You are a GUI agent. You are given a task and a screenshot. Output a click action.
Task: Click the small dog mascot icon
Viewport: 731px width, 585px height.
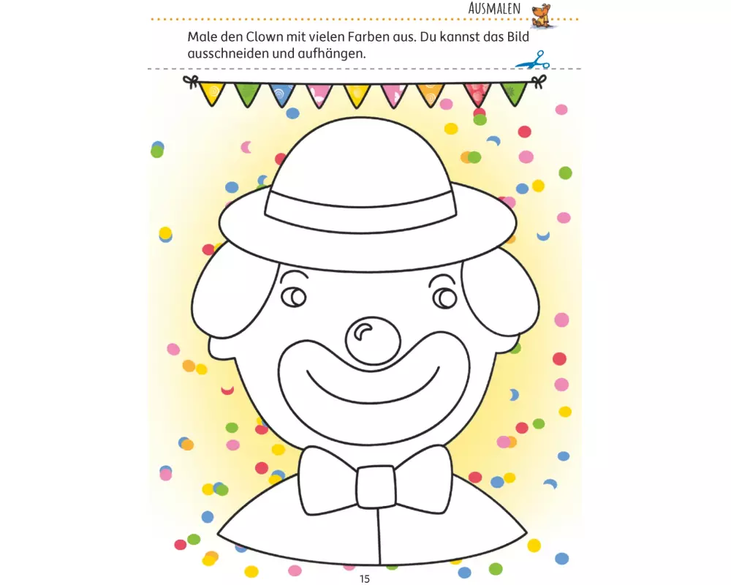tap(542, 15)
